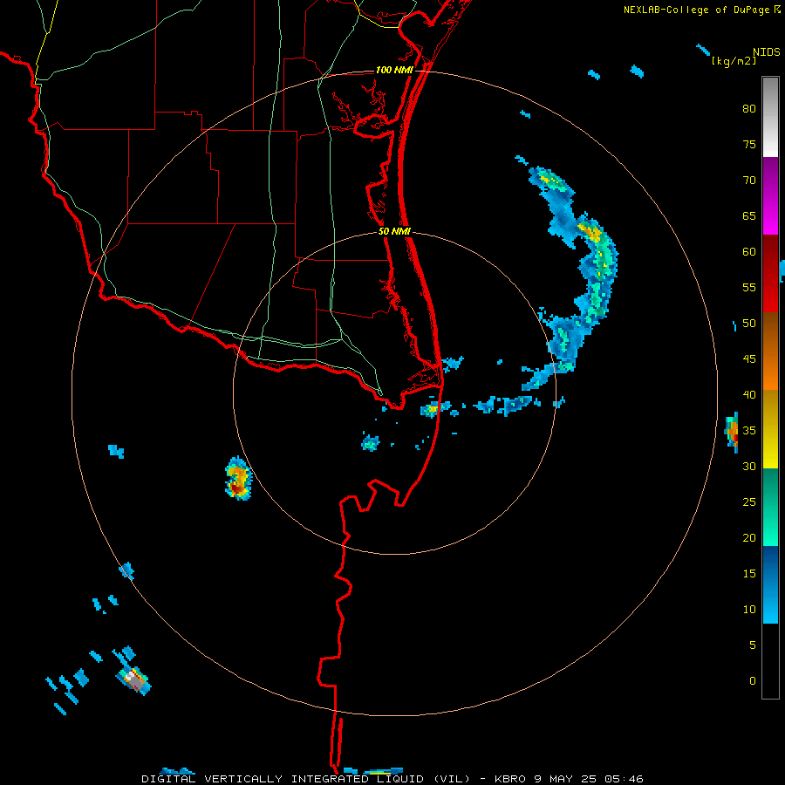Click the gray-white top segment of the color bar
The image size is (785, 785).
click(x=770, y=117)
